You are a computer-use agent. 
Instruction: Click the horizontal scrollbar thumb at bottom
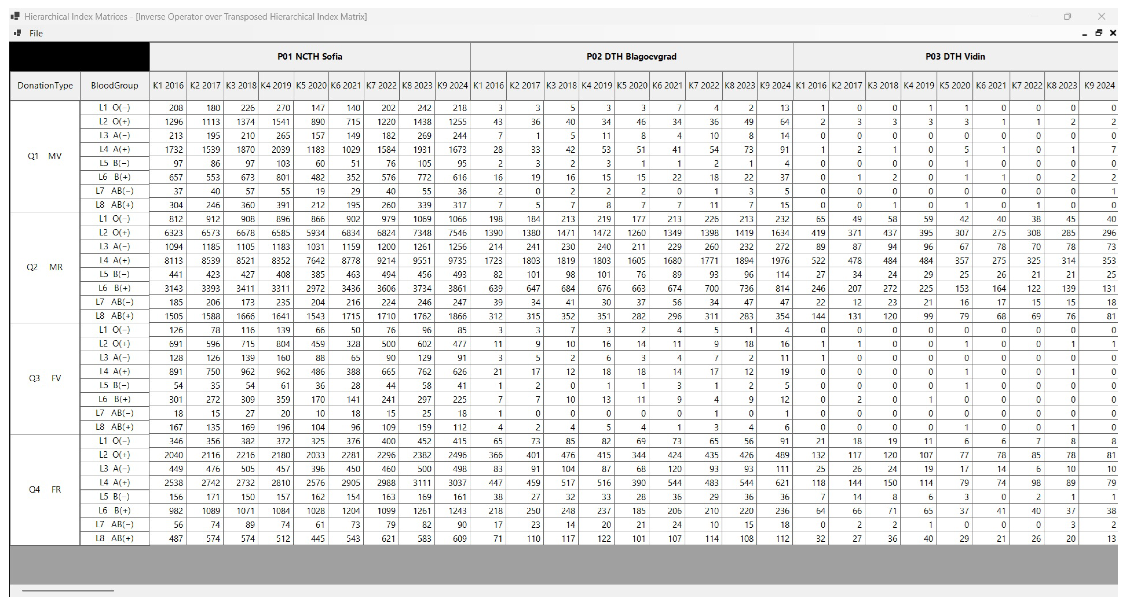point(68,591)
